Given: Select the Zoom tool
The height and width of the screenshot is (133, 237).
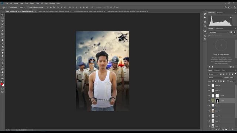Looking at the screenshot, I should point(3,75).
